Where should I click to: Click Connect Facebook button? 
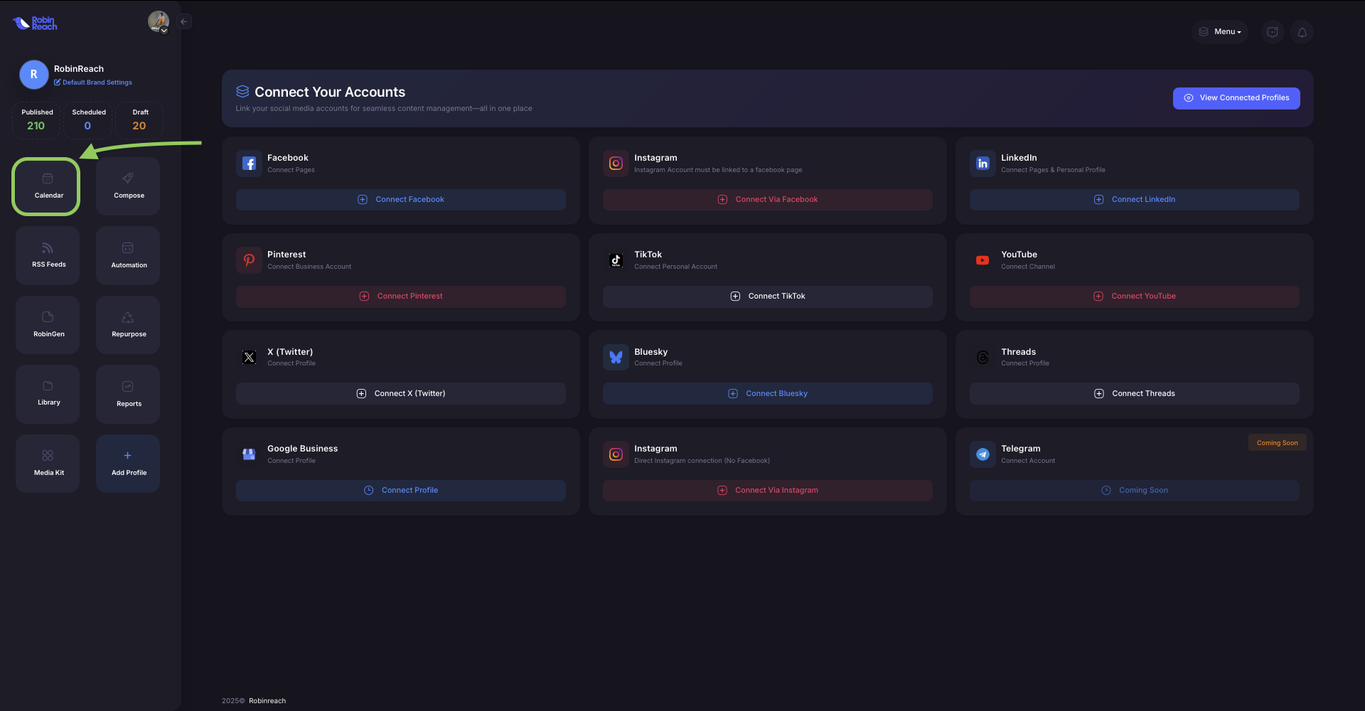tap(401, 200)
